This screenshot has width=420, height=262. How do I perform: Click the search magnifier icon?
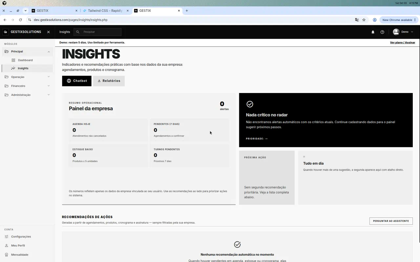point(78,32)
